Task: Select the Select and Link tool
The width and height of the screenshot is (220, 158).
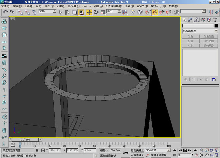Action: [20, 12]
